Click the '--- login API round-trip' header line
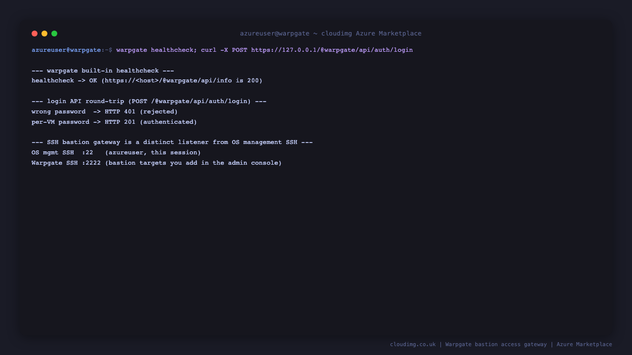The width and height of the screenshot is (632, 355). click(x=149, y=101)
